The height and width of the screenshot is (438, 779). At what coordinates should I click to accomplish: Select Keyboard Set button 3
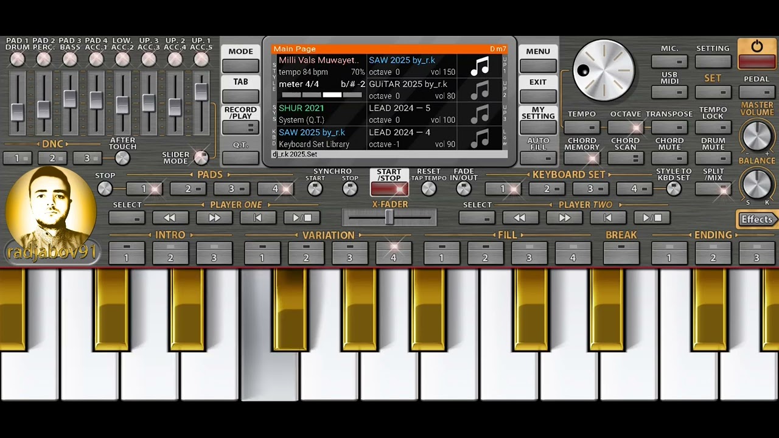[590, 189]
